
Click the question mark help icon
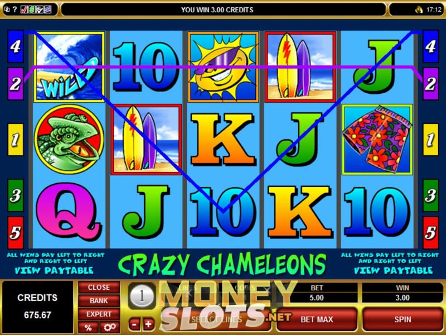pyautogui.click(x=15, y=9)
